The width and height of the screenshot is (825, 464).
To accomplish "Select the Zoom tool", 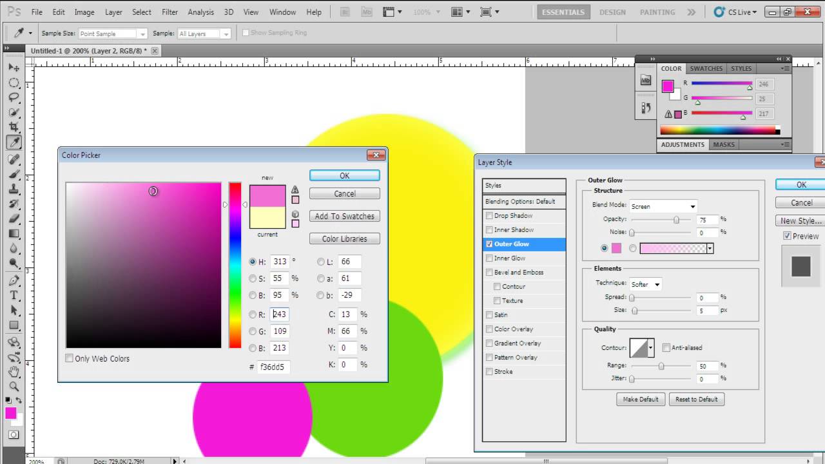I will click(13, 387).
